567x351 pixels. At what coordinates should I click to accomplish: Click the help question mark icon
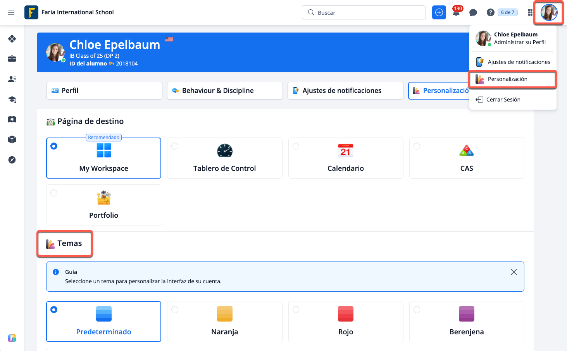tap(490, 13)
